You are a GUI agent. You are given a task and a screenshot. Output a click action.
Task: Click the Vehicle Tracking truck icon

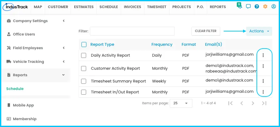click(x=8, y=62)
